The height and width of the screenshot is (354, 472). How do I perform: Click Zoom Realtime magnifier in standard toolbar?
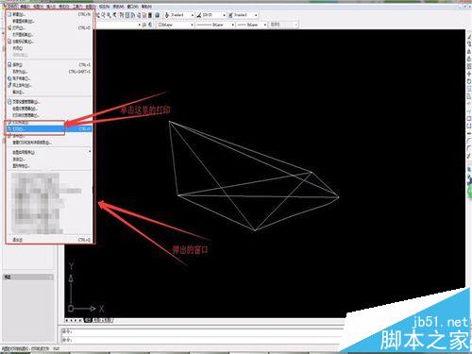pyautogui.click(x=104, y=15)
